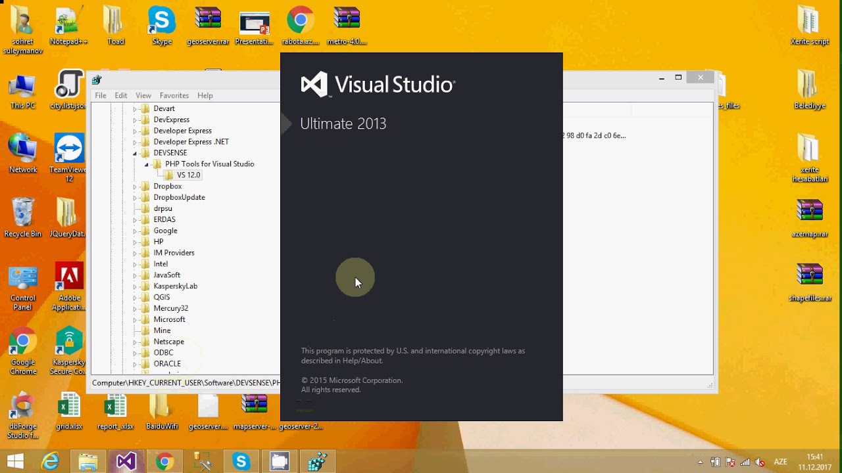842x473 pixels.
Task: Select Netscape registry key
Action: pyautogui.click(x=168, y=342)
